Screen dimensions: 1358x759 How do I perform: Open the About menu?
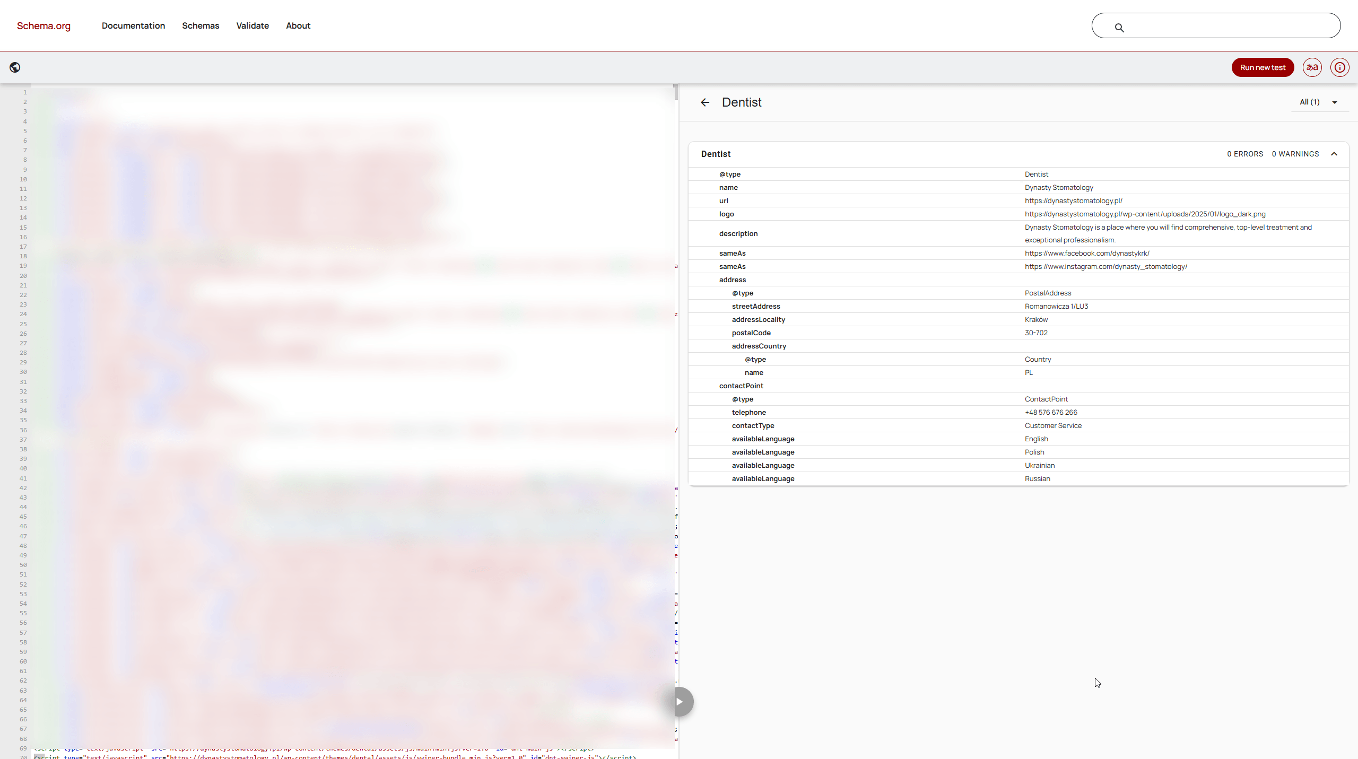[298, 25]
